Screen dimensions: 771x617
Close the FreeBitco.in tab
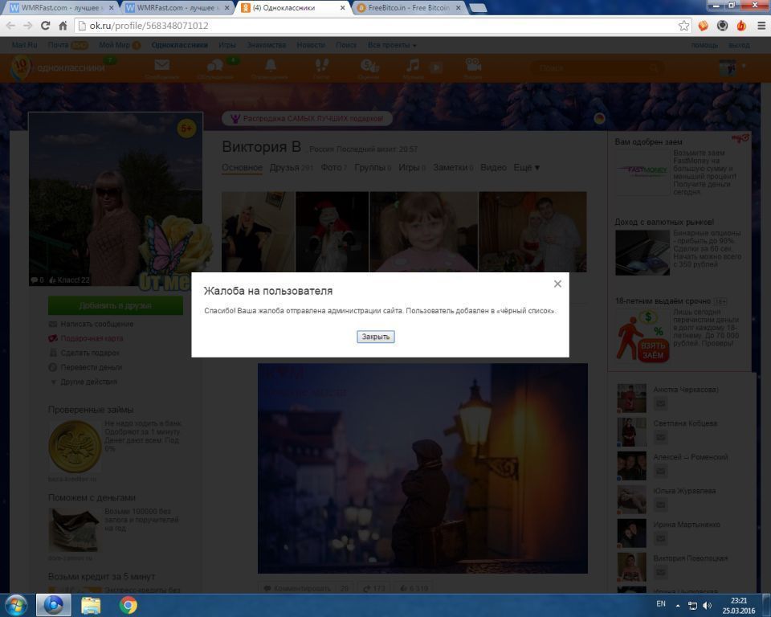[x=459, y=8]
